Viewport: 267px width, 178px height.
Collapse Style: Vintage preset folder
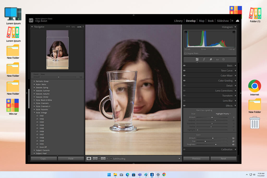pyautogui.click(x=34, y=113)
